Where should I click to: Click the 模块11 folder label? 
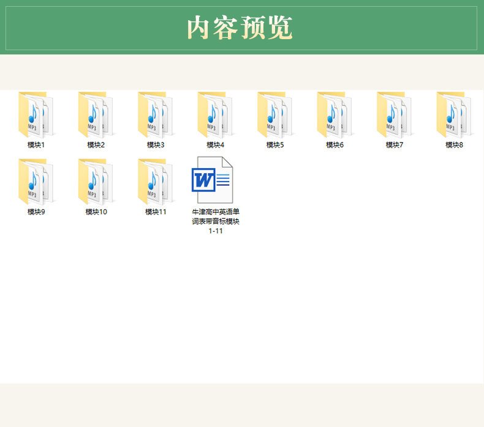(156, 212)
